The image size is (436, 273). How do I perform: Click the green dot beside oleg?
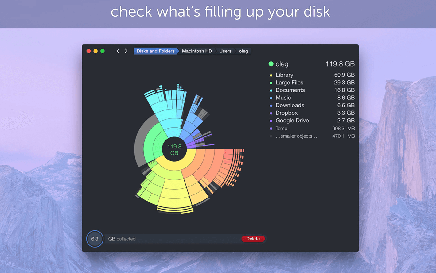click(271, 64)
